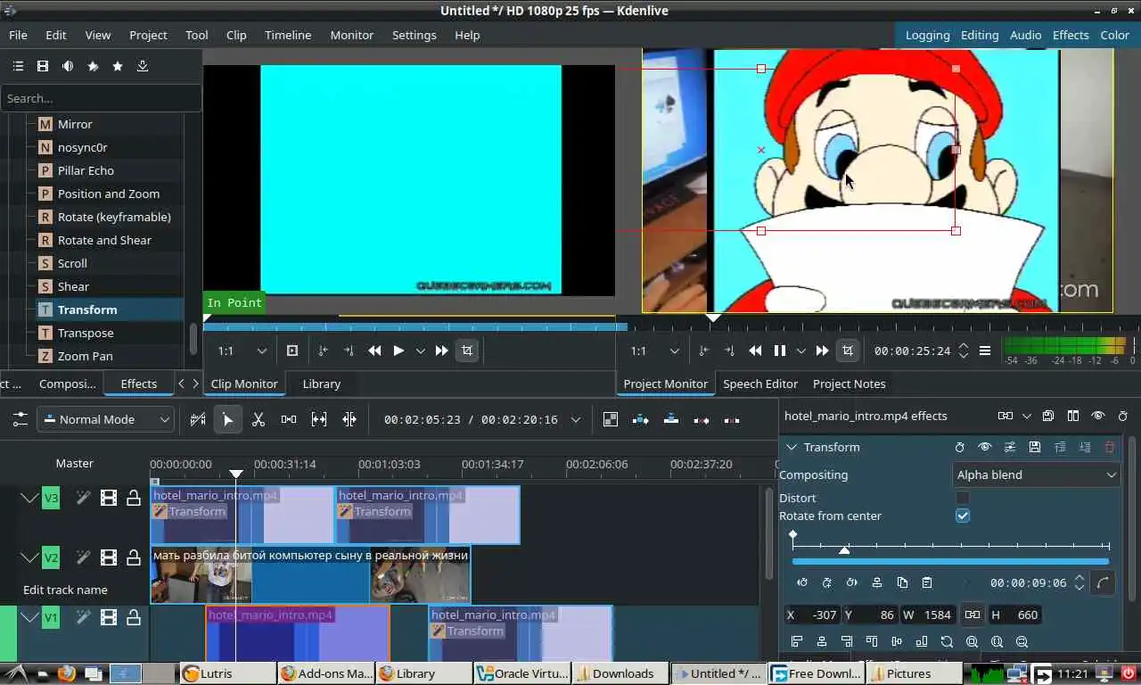Save the effect stack with disk icon

point(1047,416)
